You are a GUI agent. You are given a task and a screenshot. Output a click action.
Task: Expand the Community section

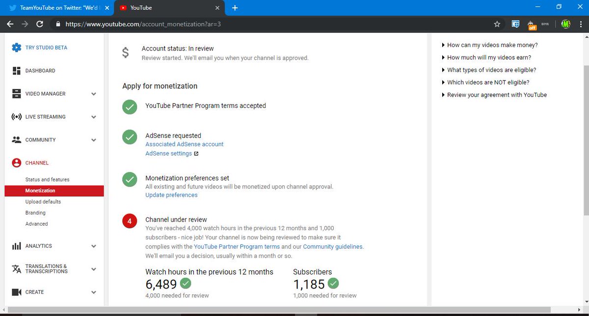coord(94,140)
